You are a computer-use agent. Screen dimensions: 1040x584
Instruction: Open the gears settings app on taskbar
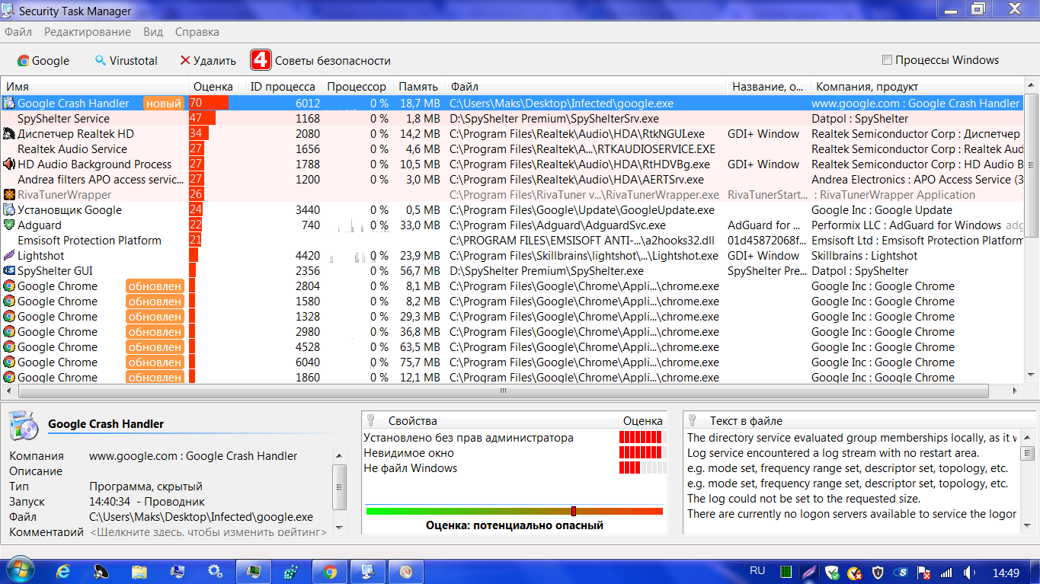216,571
